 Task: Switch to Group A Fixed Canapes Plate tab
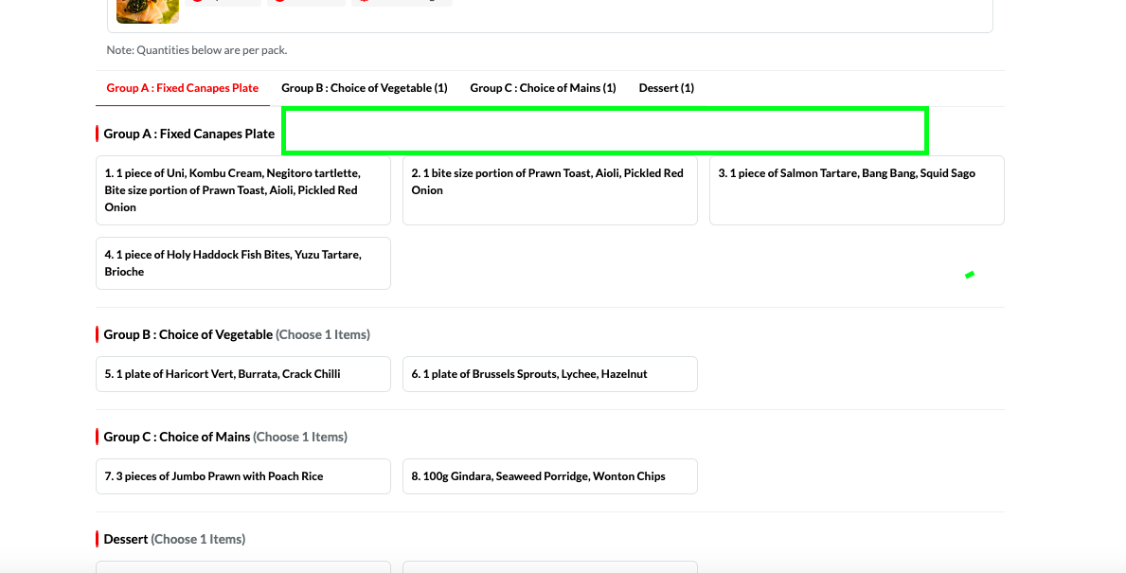(182, 88)
